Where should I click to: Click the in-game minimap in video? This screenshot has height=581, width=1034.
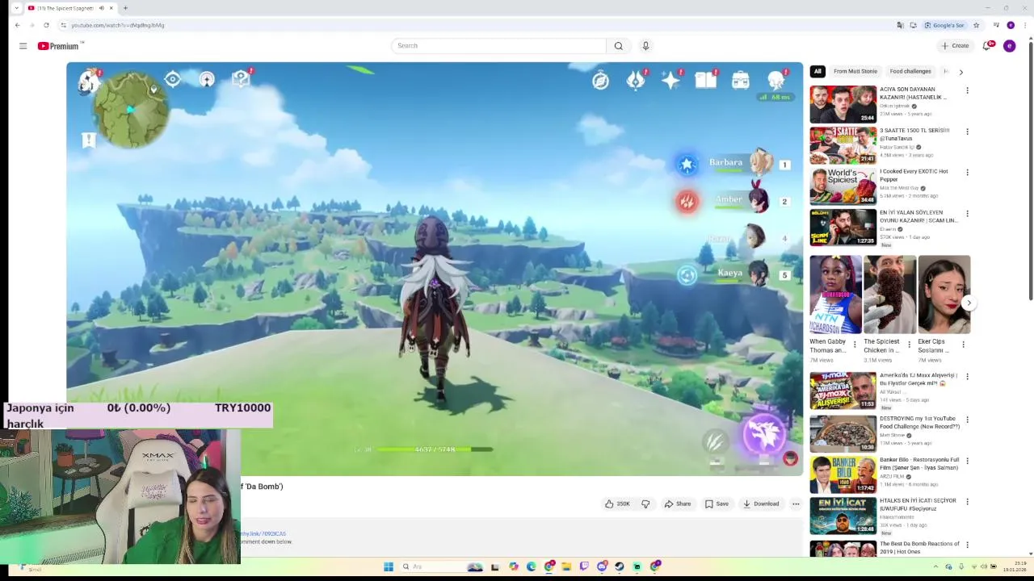pos(132,110)
